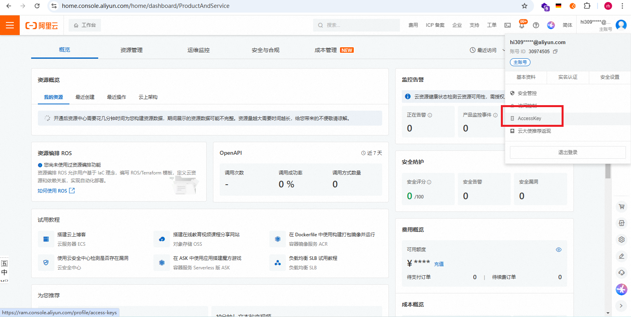Open the 搭建云上博客 tutorial
Viewport: 631px width, 317px height.
coord(71,235)
